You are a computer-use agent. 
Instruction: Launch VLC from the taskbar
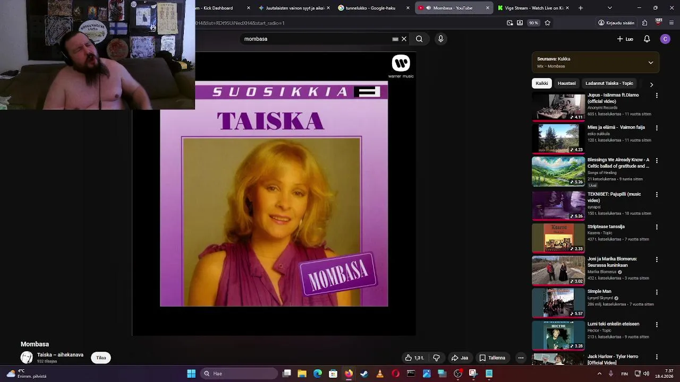380,374
